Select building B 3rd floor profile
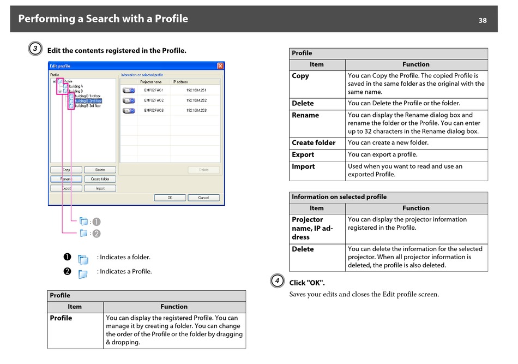This screenshot has width=518, height=364. click(88, 106)
